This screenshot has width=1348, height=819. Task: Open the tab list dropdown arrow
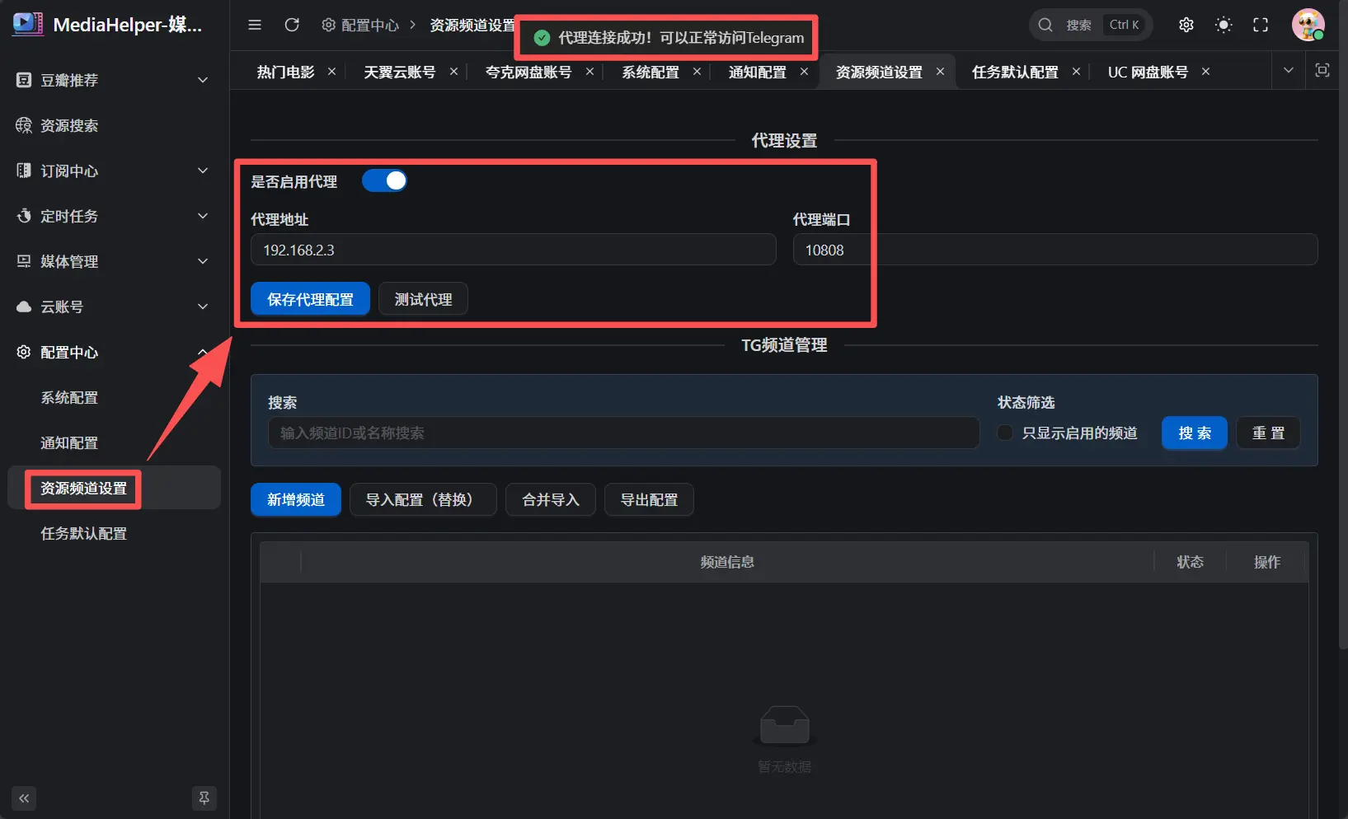[1288, 71]
